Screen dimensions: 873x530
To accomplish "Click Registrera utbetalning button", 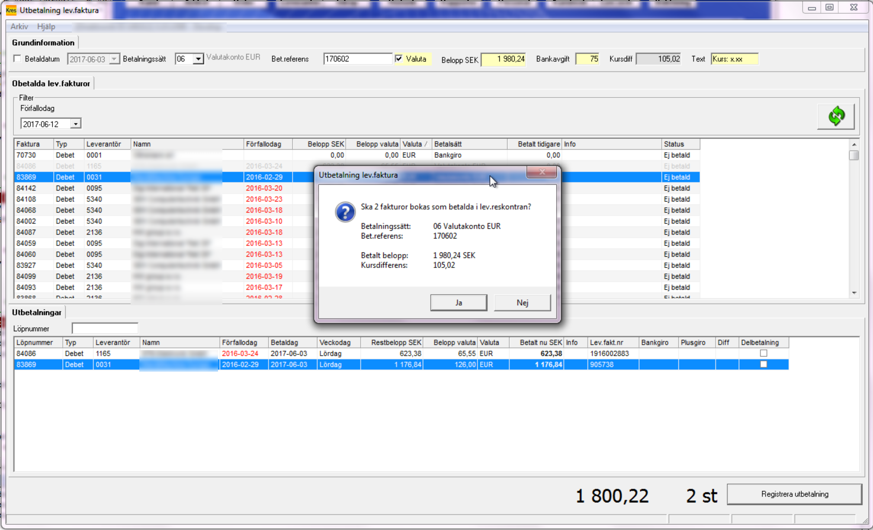I will coord(795,494).
